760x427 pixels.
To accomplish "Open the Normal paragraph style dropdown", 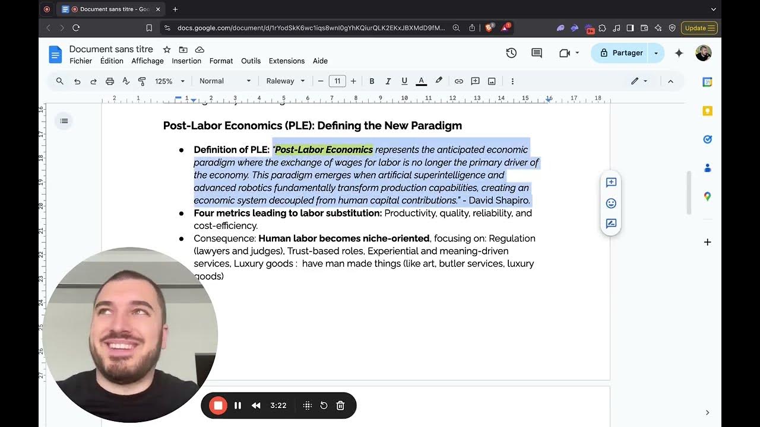I will pyautogui.click(x=225, y=81).
